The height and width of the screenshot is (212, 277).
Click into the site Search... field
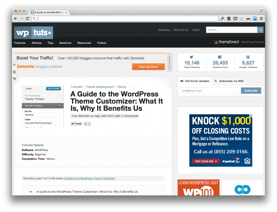pyautogui.click(x=232, y=30)
